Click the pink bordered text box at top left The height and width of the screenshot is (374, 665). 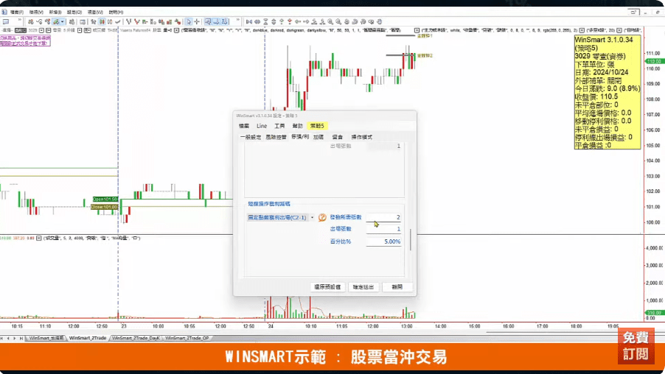point(26,40)
